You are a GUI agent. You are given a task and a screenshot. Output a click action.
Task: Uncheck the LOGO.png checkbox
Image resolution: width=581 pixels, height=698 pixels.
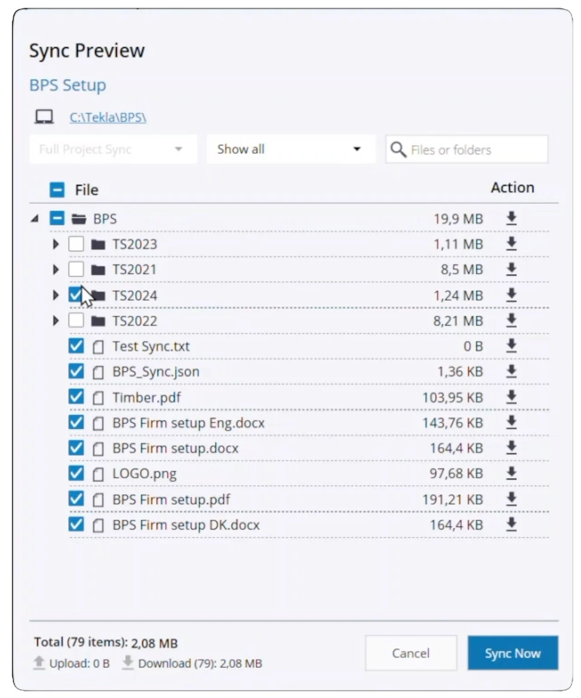pyautogui.click(x=76, y=473)
